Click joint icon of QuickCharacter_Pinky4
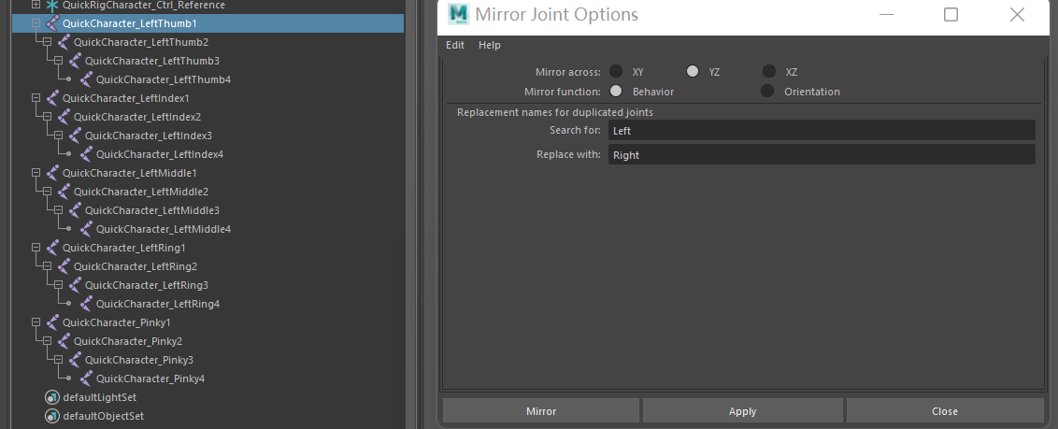The height and width of the screenshot is (429, 1058). pos(86,379)
